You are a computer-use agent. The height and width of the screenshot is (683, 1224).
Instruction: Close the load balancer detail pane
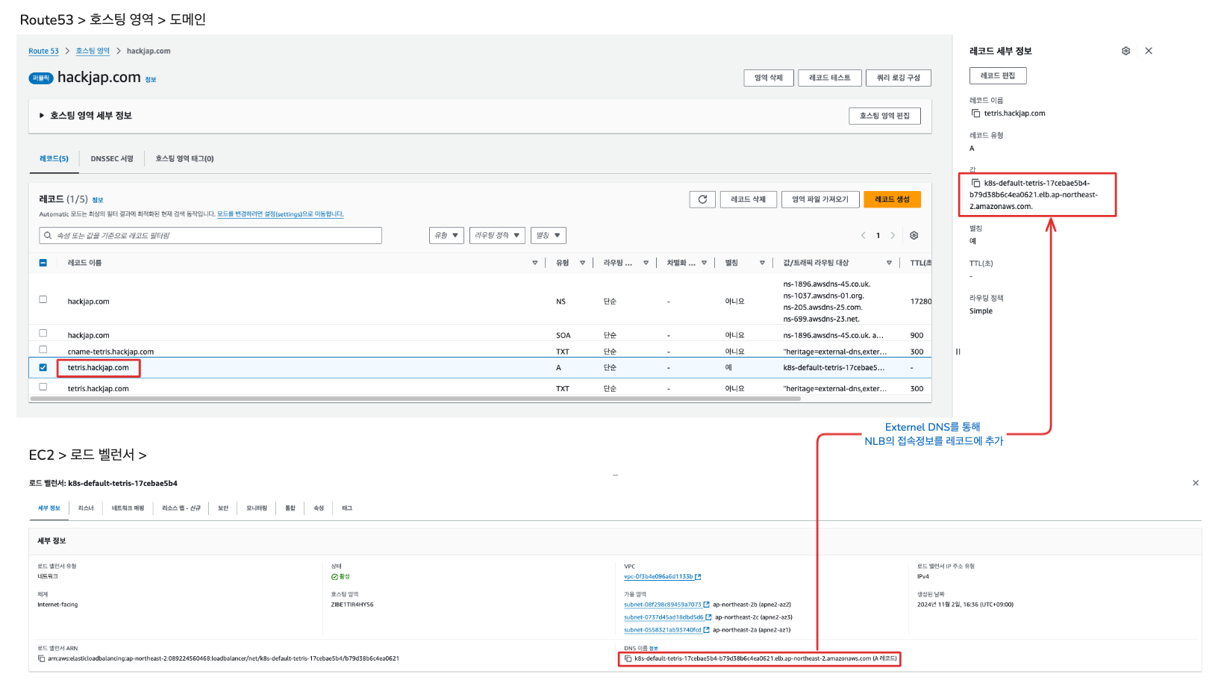(1196, 483)
